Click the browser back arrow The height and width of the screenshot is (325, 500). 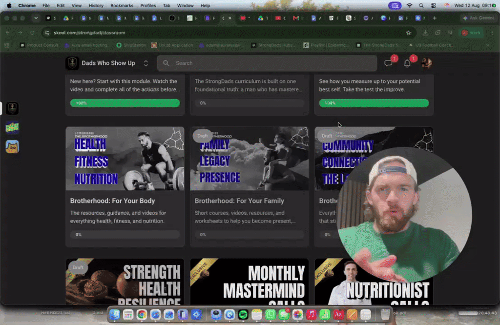tap(8, 33)
